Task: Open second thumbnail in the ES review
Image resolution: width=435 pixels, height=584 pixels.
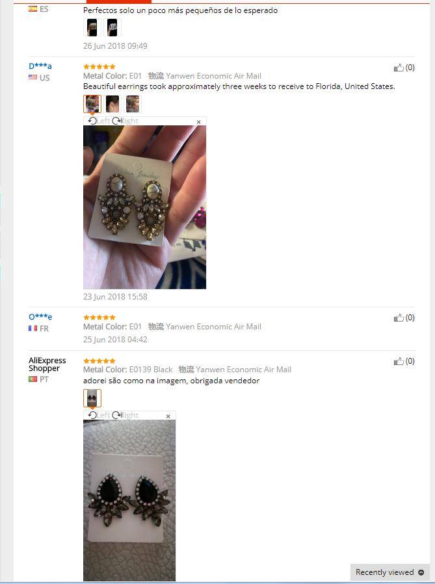Action: point(112,27)
